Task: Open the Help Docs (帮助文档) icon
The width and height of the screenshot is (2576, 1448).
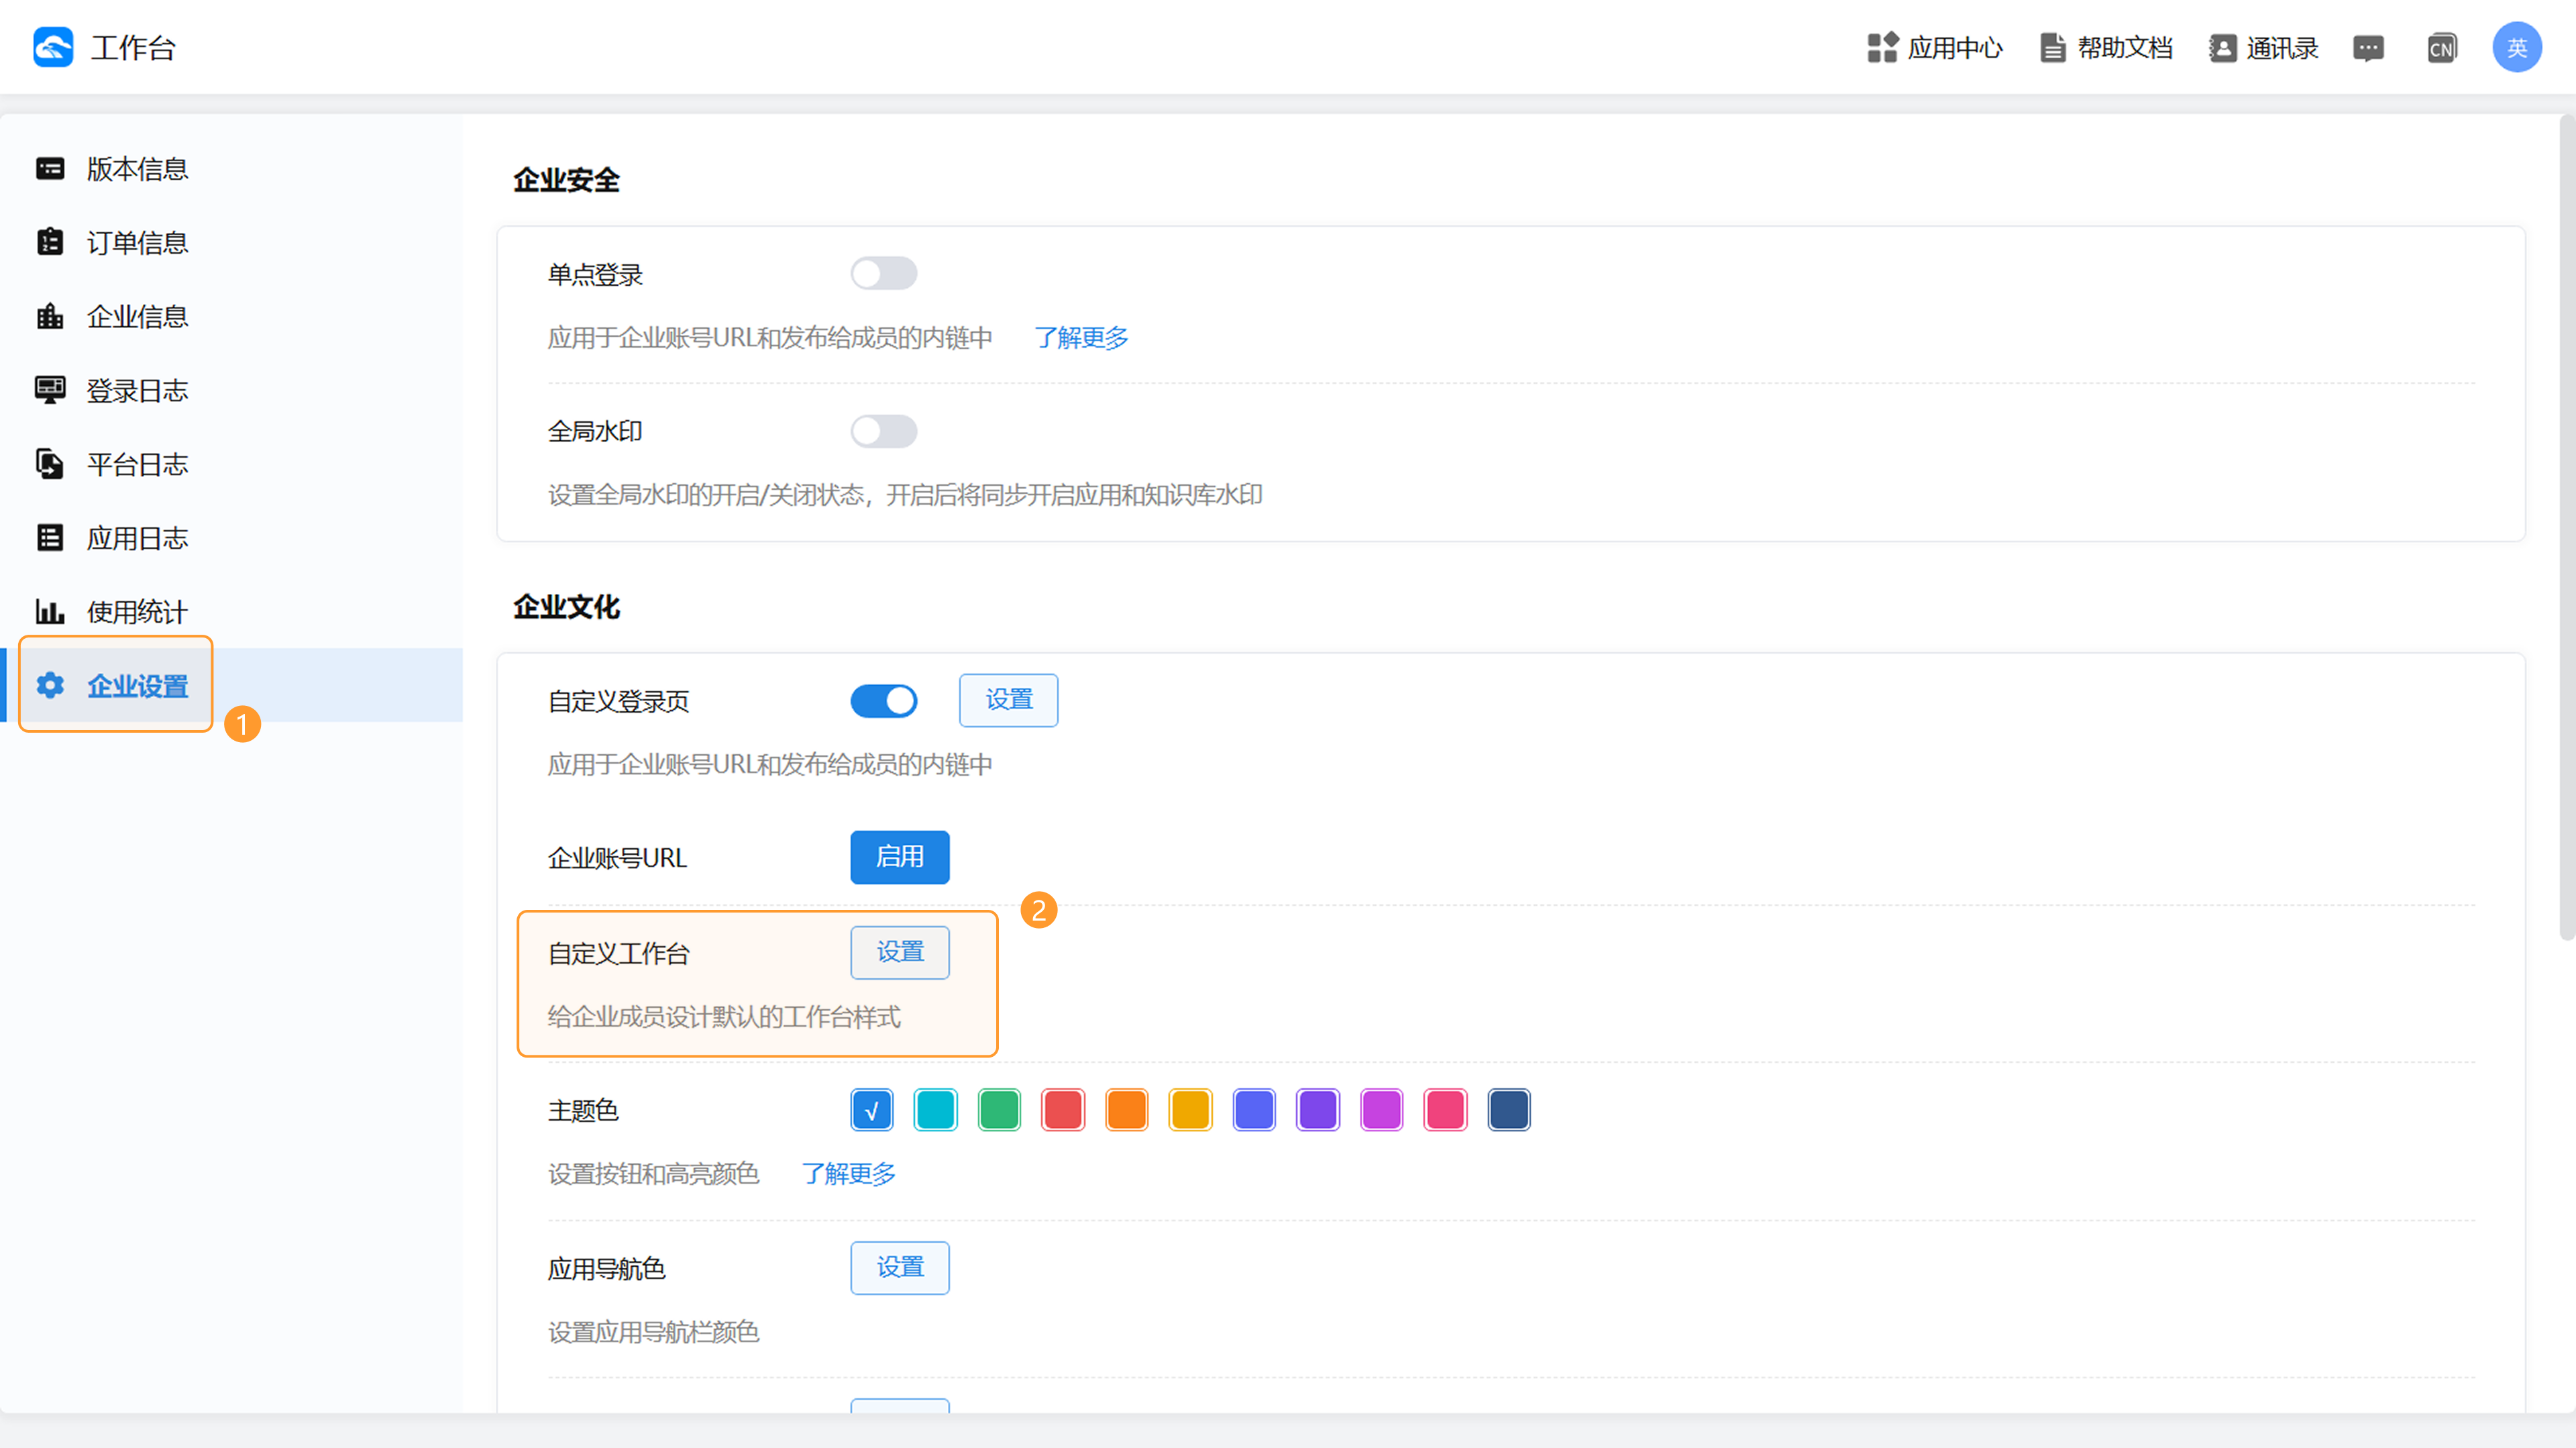Action: [2052, 47]
